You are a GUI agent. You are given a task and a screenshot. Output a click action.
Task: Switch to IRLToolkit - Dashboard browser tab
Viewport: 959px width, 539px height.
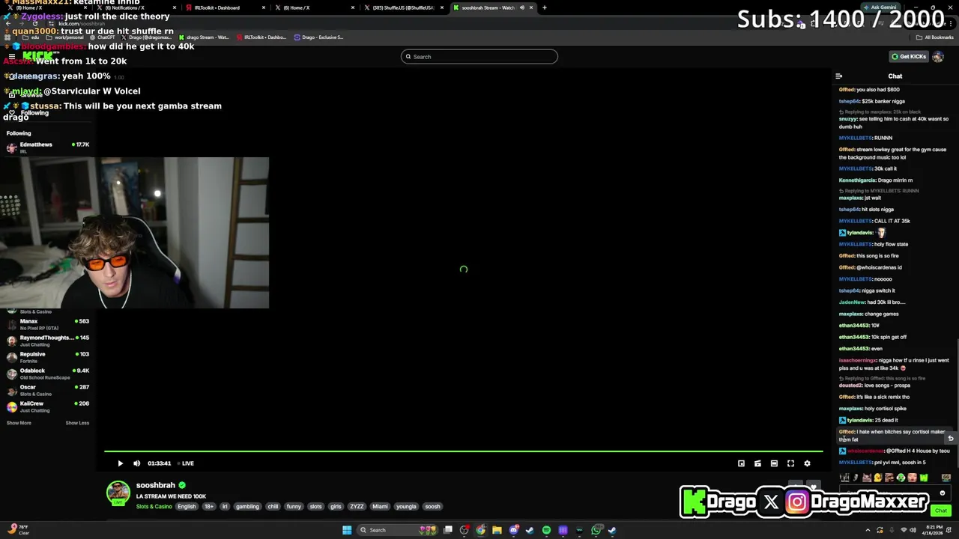click(225, 7)
